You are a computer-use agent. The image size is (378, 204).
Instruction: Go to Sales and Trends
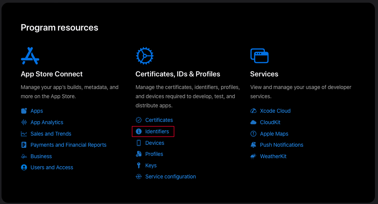51,134
